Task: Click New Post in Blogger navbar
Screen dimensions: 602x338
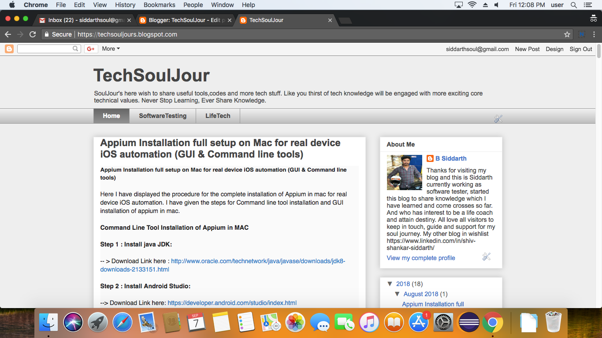Action: 528,49
